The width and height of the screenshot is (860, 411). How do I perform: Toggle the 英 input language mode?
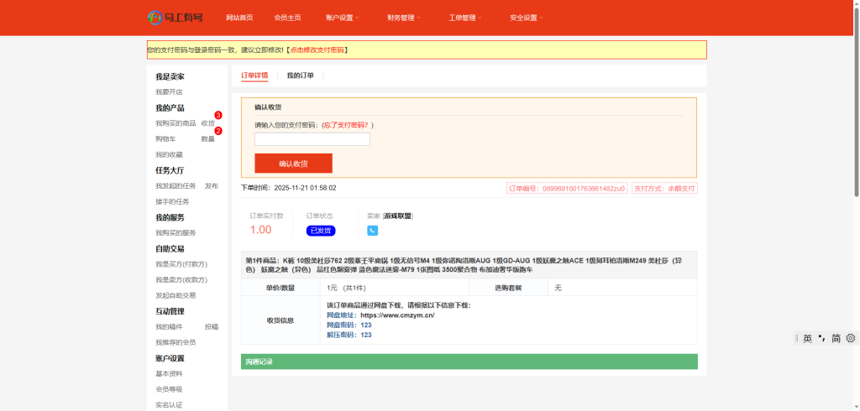(x=807, y=338)
